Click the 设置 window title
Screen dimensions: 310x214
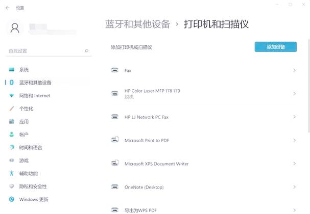click(20, 8)
